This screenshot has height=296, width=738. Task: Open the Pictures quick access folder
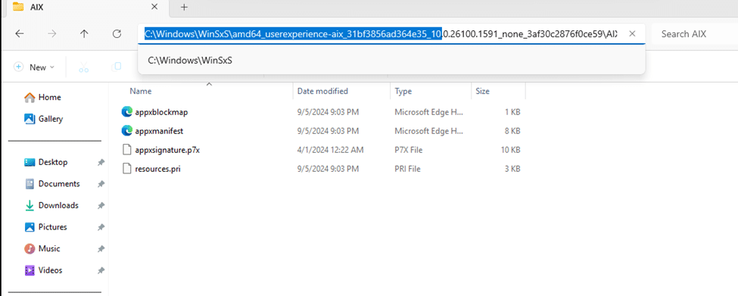point(45,227)
